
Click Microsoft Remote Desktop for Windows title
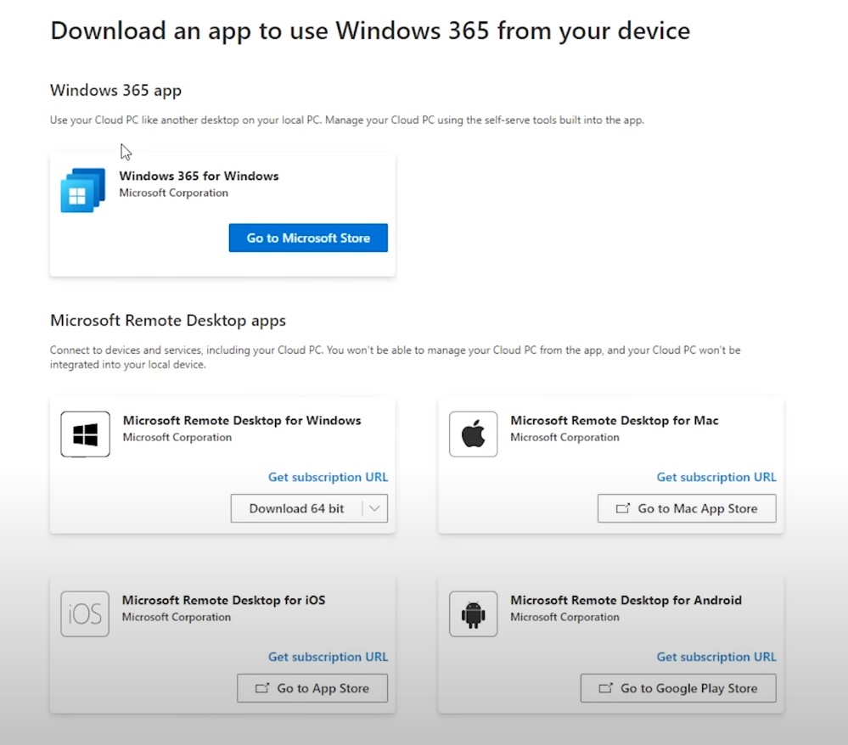pyautogui.click(x=242, y=420)
